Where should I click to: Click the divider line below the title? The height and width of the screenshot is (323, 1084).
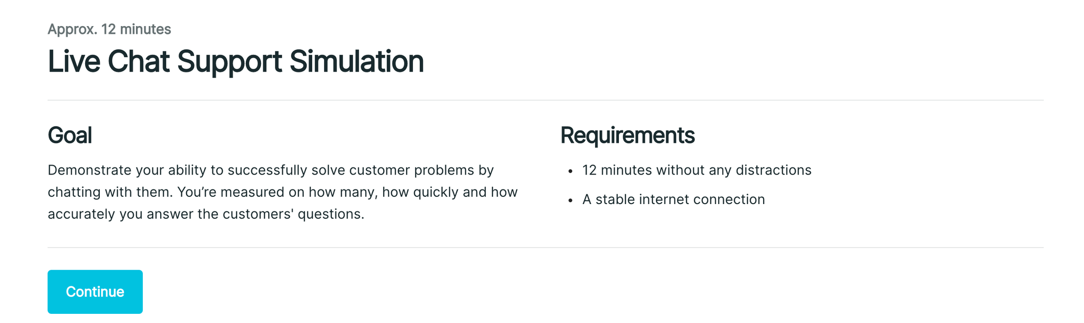545,100
